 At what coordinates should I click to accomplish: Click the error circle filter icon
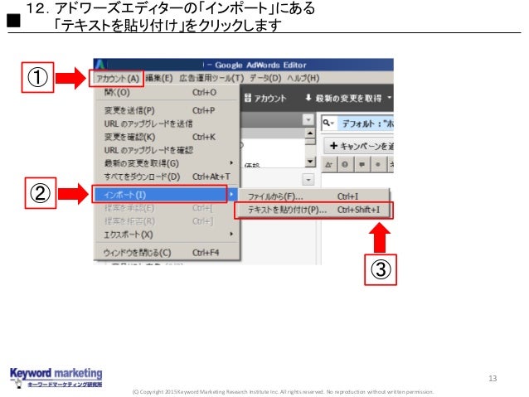pos(345,165)
